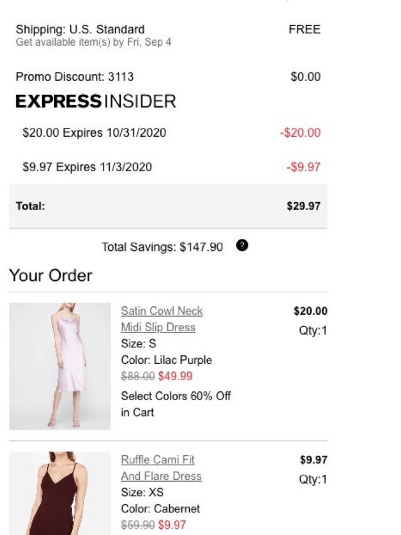Select the $9.97 Expires 11/3/2020 reward line

click(x=87, y=167)
